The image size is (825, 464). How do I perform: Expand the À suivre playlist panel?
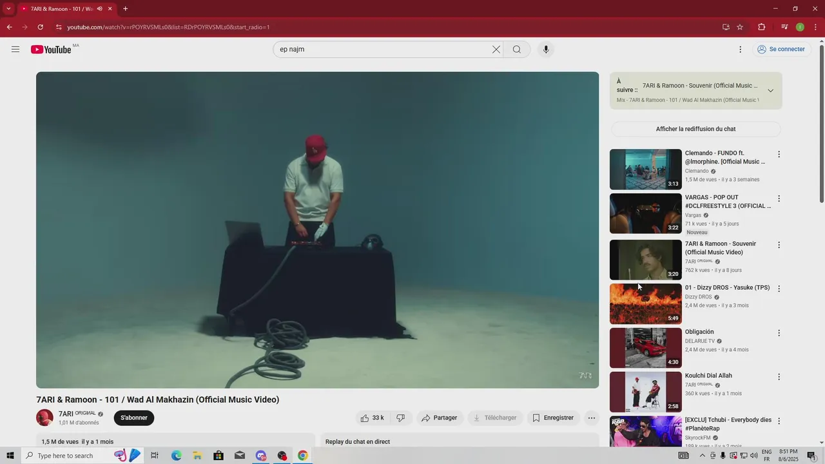[x=770, y=91]
